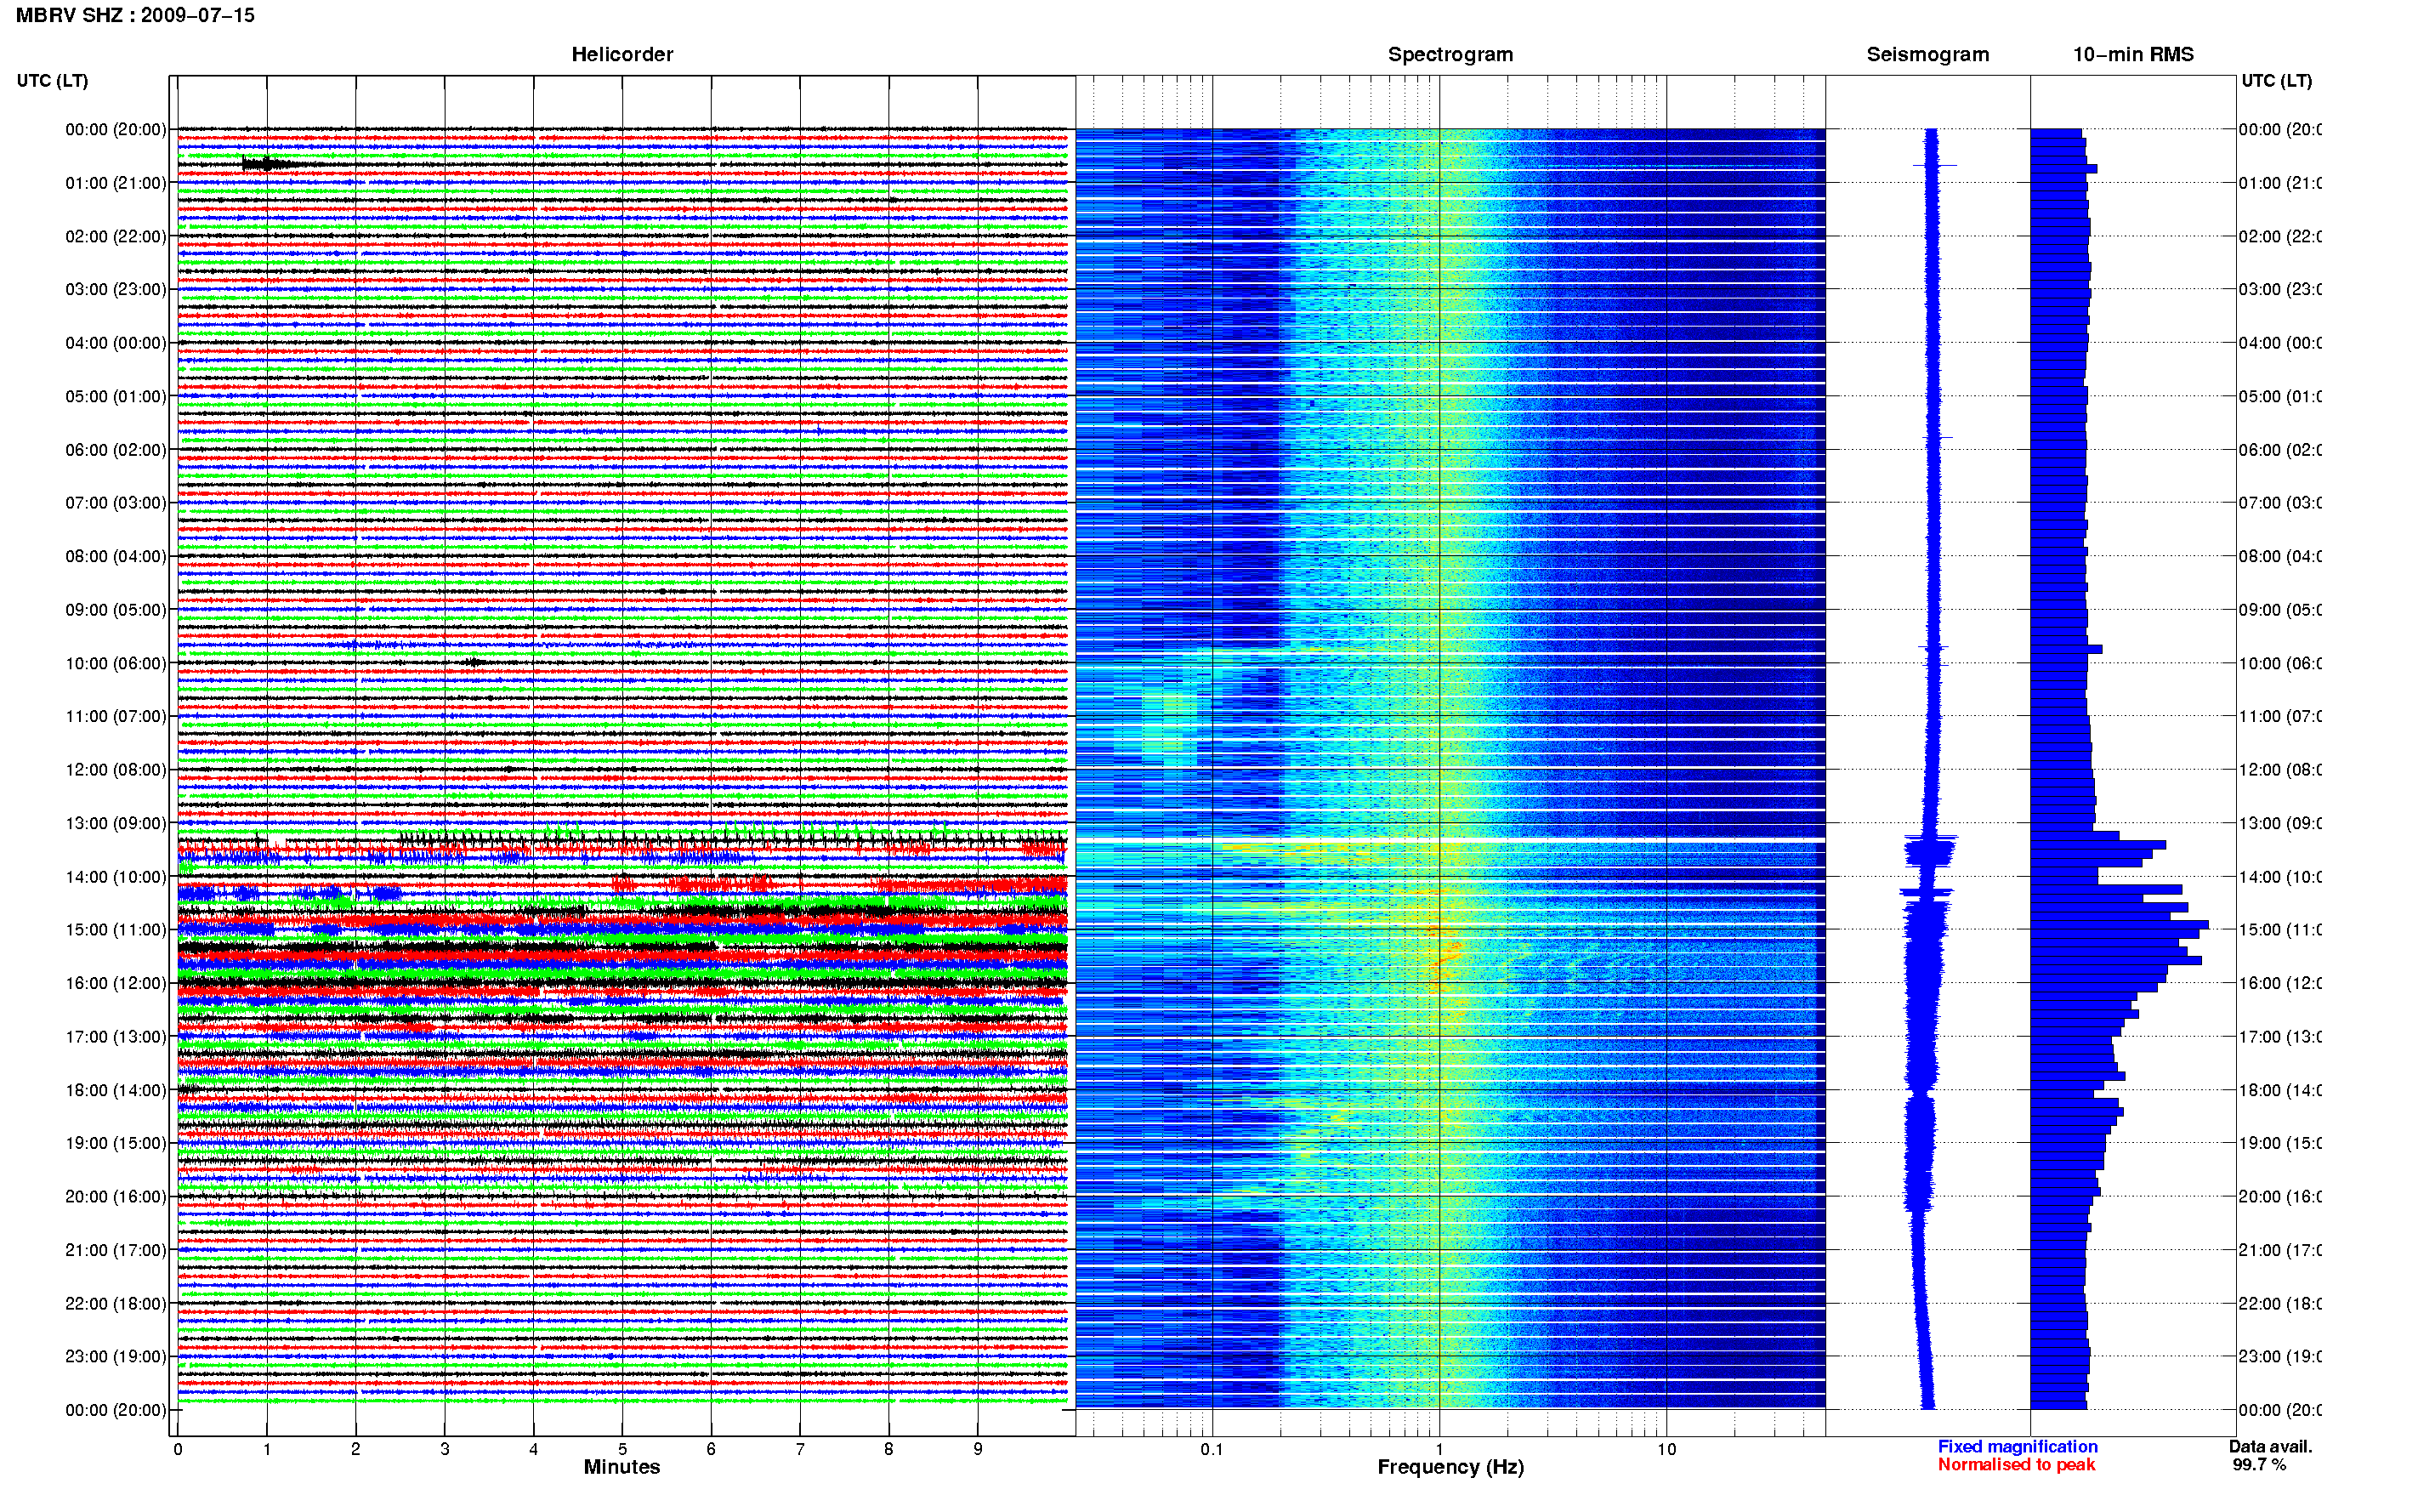2418x1512 pixels.
Task: Click left time label 08:00 (04:00)
Action: [x=116, y=556]
